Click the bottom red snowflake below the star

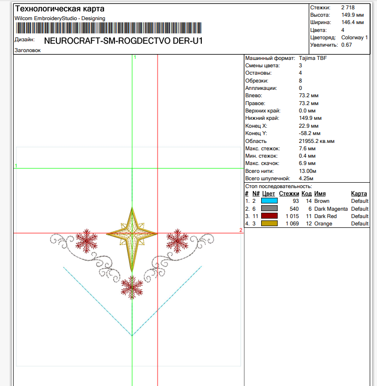click(x=132, y=287)
